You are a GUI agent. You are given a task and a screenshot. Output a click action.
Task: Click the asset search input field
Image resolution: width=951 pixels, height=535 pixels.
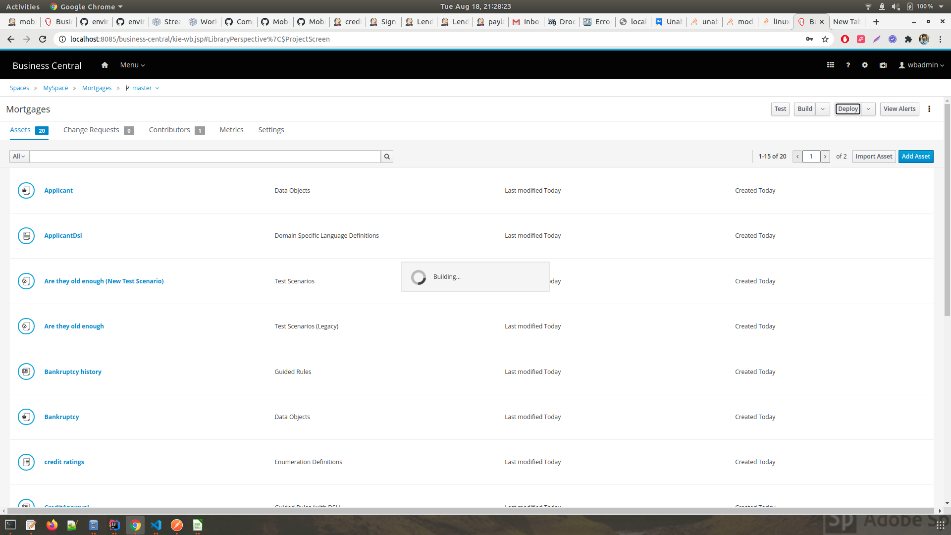click(x=205, y=157)
